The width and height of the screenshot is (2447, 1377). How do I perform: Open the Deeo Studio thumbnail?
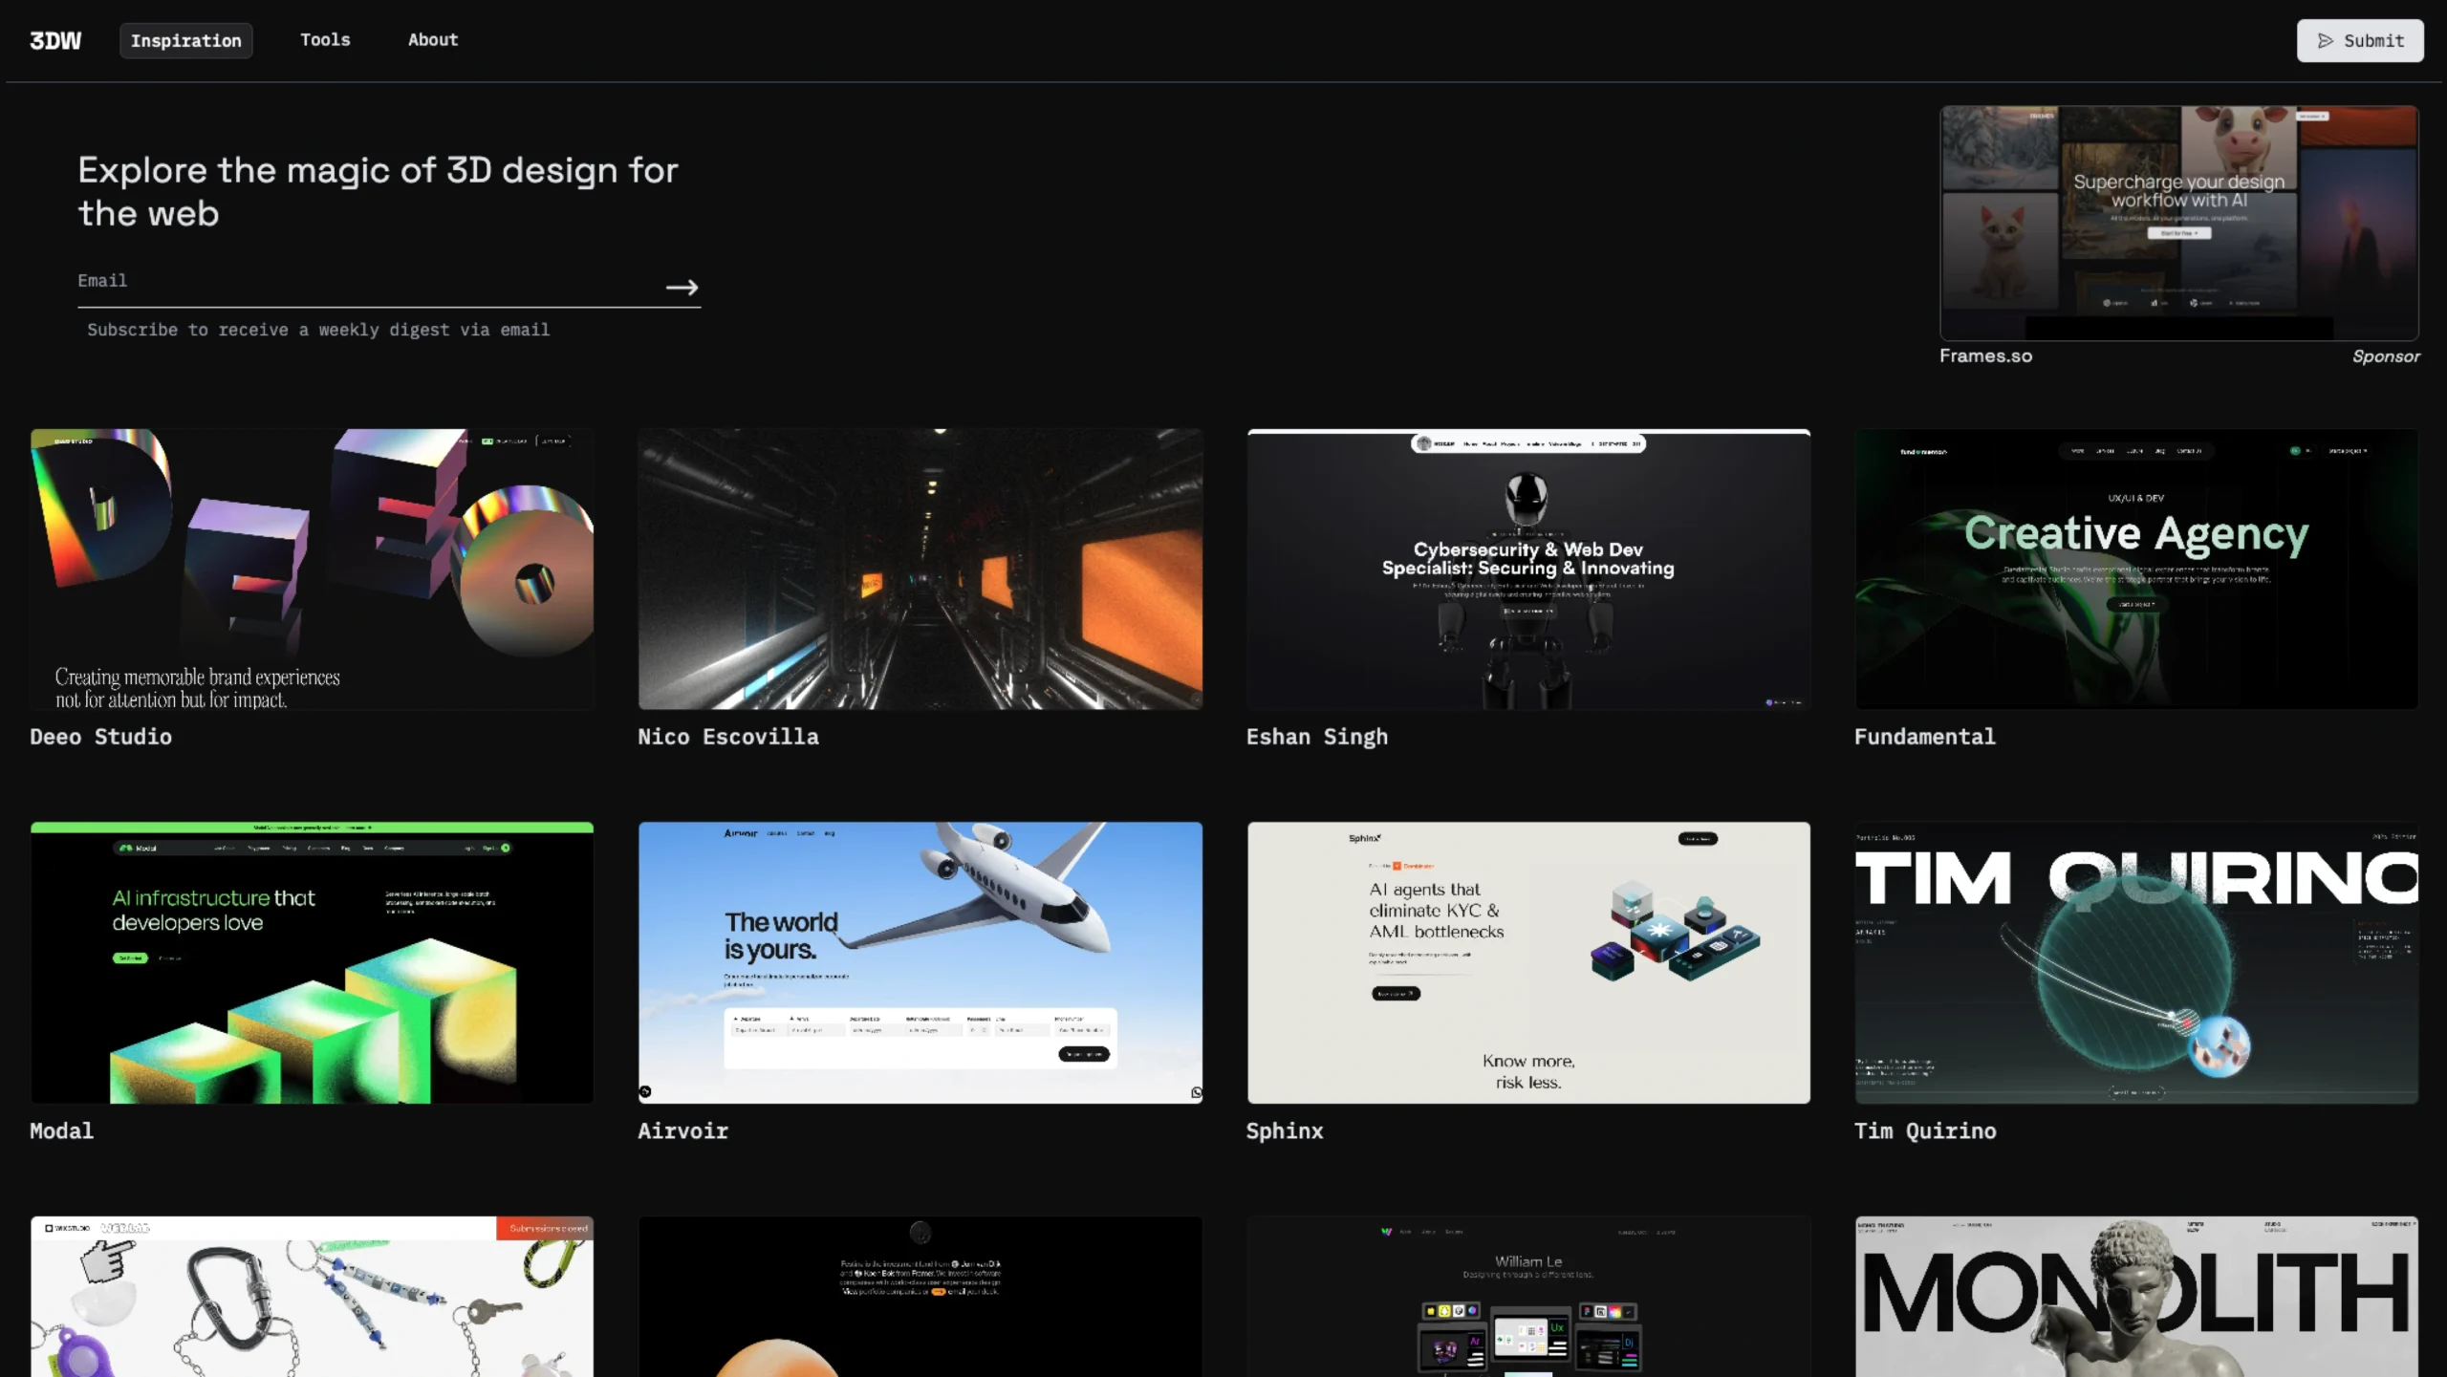[313, 569]
